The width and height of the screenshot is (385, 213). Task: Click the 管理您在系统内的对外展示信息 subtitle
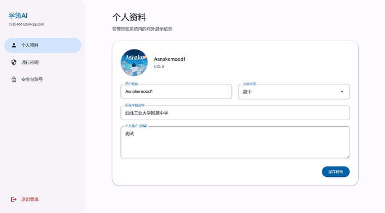click(x=142, y=29)
